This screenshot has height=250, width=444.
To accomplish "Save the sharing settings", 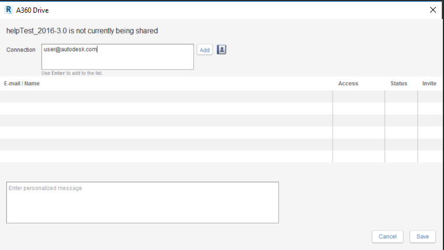I will tap(423, 236).
